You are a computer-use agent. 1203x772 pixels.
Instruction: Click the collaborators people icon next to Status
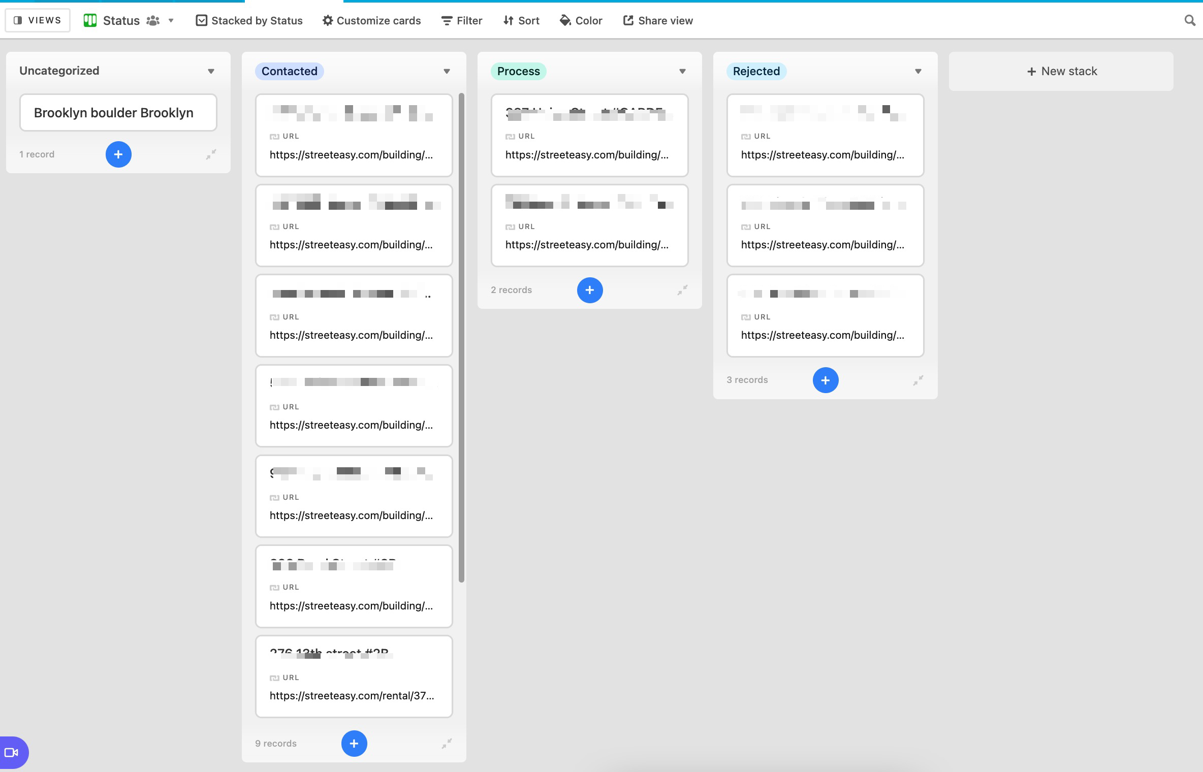(153, 20)
